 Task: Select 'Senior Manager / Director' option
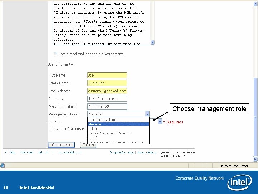tap(119, 133)
